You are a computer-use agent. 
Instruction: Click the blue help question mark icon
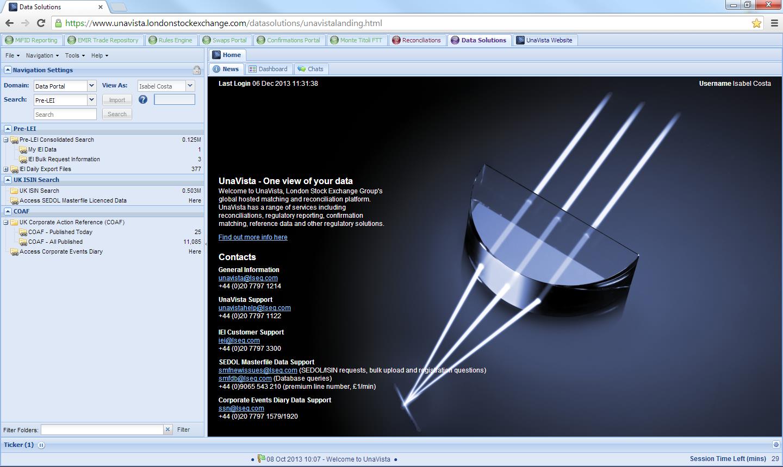pos(143,99)
